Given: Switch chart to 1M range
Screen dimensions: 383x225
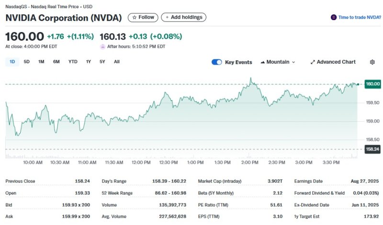Looking at the screenshot, I should coord(41,62).
